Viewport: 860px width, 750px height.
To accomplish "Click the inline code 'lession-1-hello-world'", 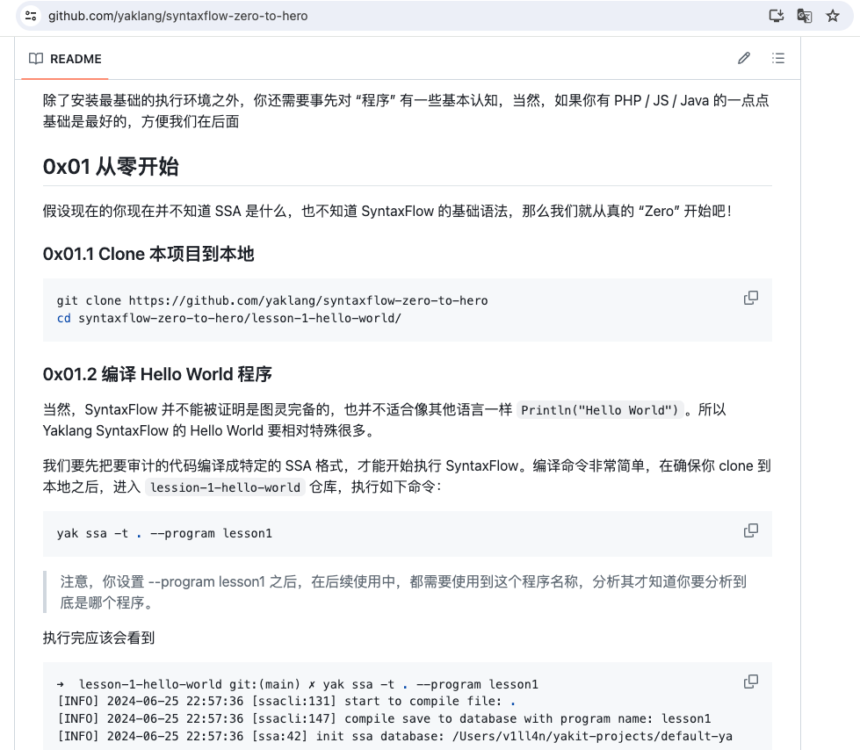I will pyautogui.click(x=225, y=487).
